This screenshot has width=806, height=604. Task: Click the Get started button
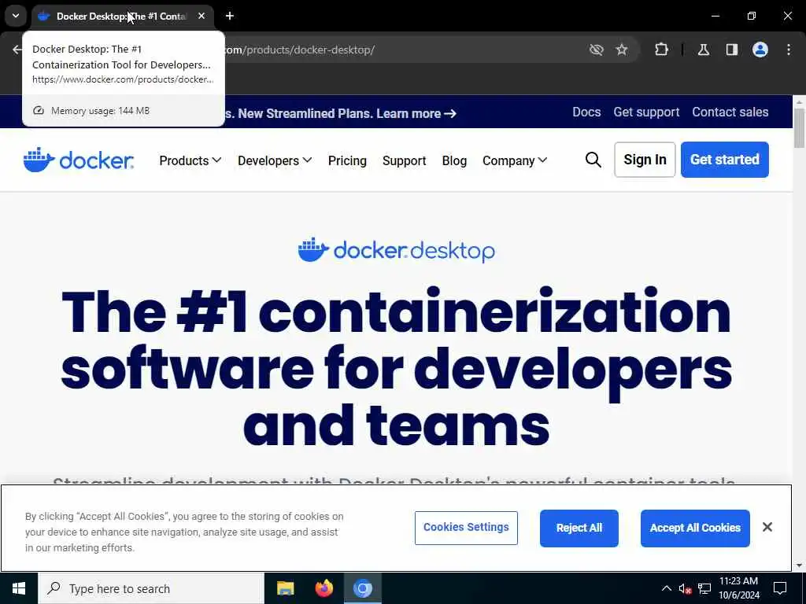(x=725, y=160)
